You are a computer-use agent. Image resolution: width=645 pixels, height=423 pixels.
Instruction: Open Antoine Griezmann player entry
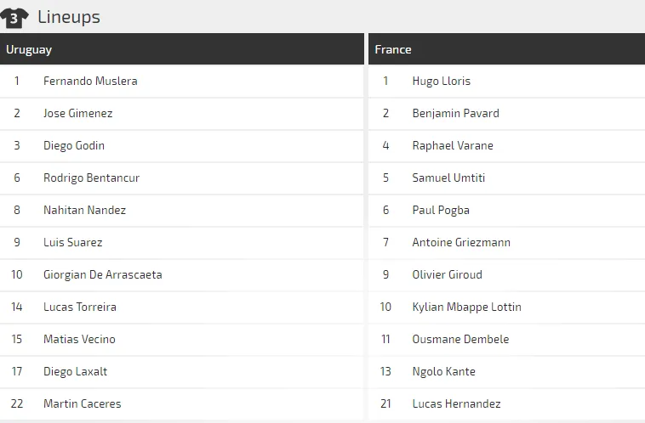[461, 243]
